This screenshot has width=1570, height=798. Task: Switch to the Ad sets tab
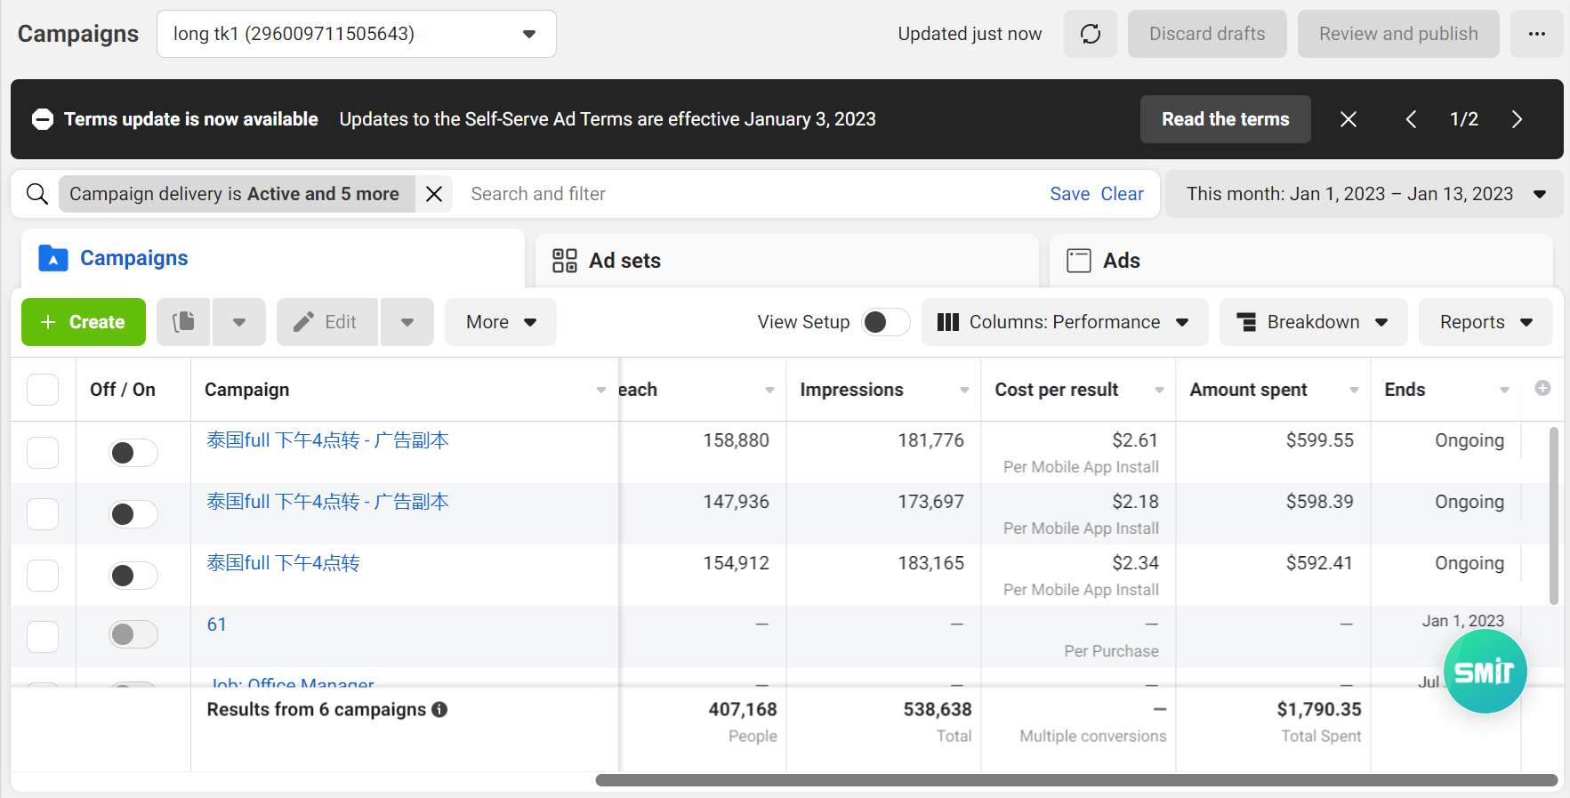(786, 261)
